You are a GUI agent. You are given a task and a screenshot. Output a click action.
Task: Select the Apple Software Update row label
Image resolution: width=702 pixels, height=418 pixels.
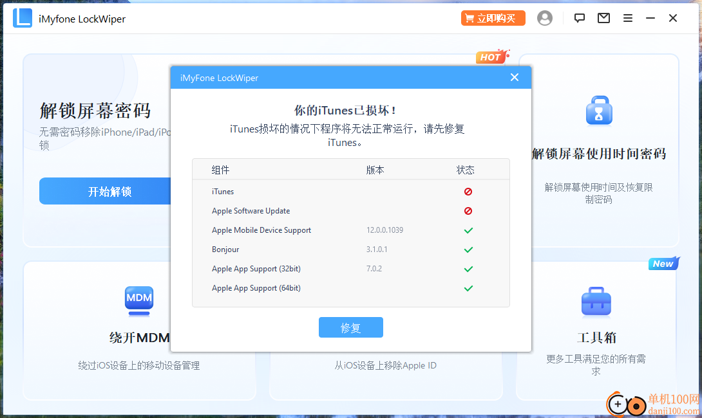(x=251, y=210)
